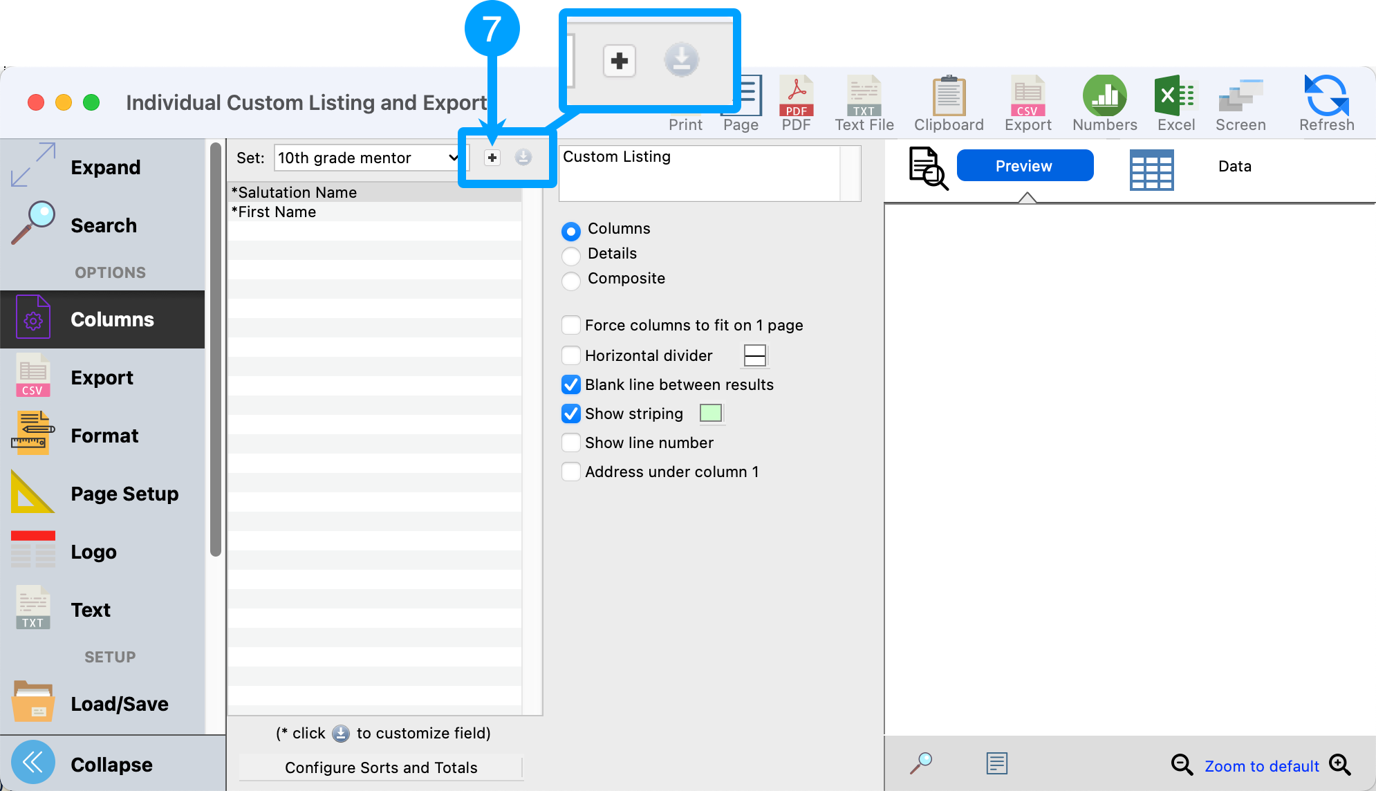Click the green striping color swatch

click(711, 413)
